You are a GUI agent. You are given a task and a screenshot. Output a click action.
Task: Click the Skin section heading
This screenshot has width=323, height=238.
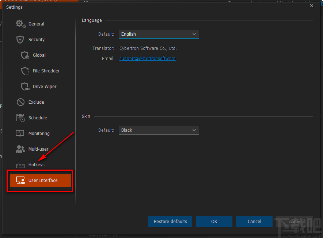tap(86, 116)
